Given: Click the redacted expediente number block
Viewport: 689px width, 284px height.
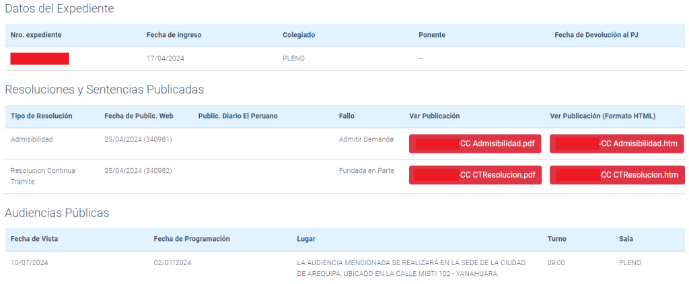Looking at the screenshot, I should 40,59.
